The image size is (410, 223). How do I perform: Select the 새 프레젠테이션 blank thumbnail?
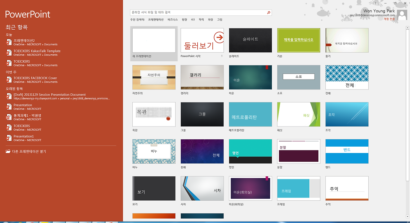pyautogui.click(x=154, y=40)
